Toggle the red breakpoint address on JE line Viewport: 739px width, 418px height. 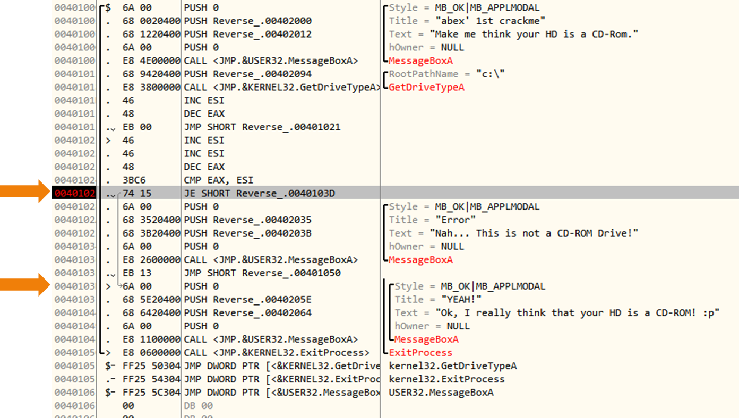coord(74,194)
